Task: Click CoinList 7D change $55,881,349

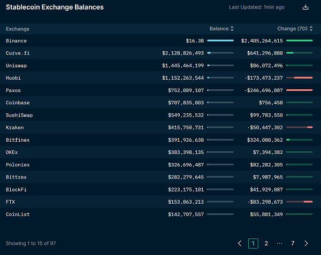Action: point(266,214)
